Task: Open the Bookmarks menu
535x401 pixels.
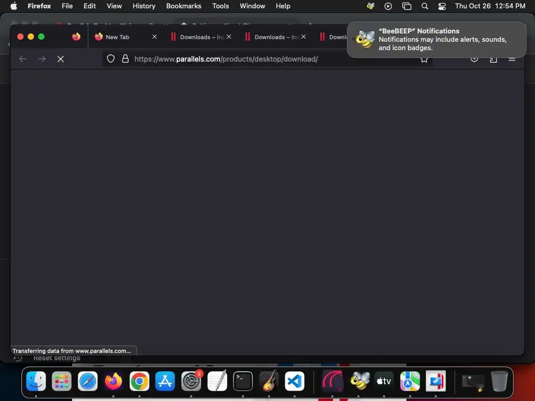Action: (x=183, y=6)
